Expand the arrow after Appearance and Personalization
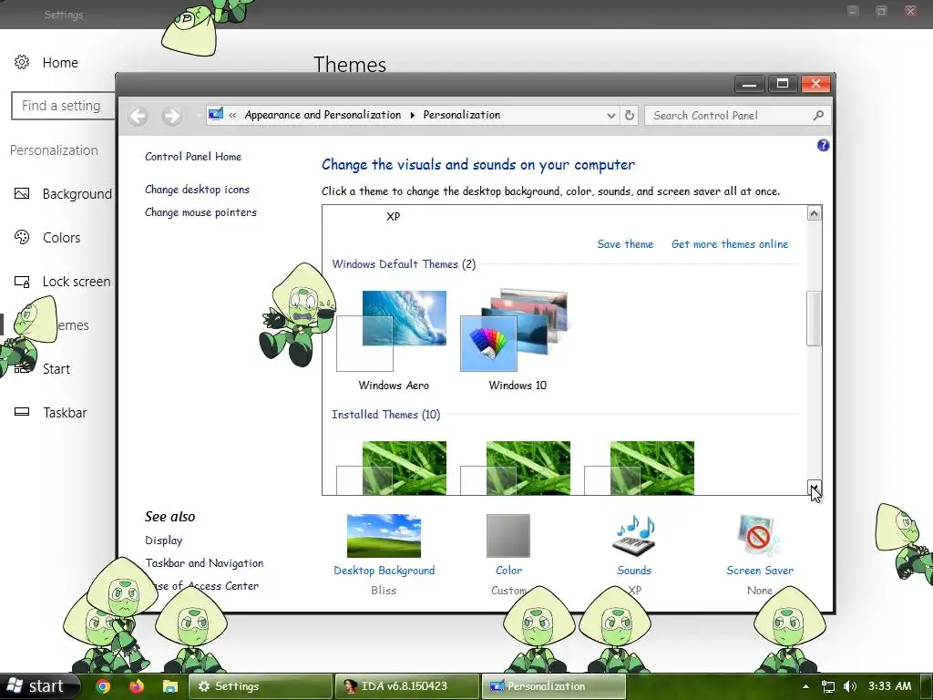 [x=413, y=116]
